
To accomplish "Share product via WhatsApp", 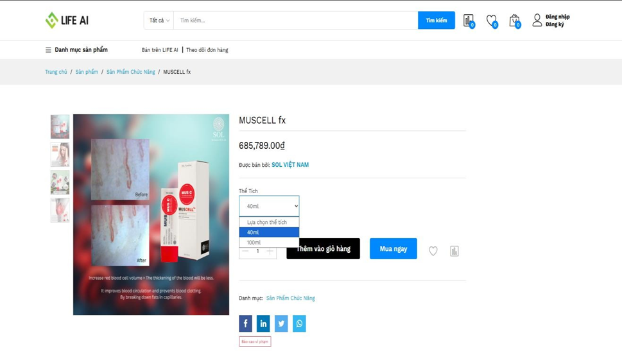I will 300,323.
